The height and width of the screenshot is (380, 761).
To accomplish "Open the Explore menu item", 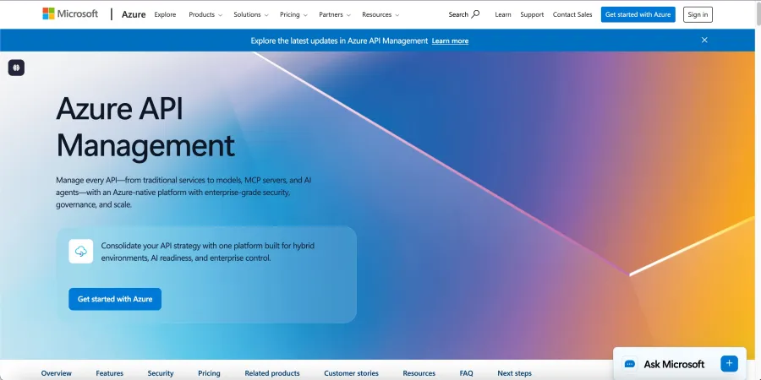I will coord(165,14).
